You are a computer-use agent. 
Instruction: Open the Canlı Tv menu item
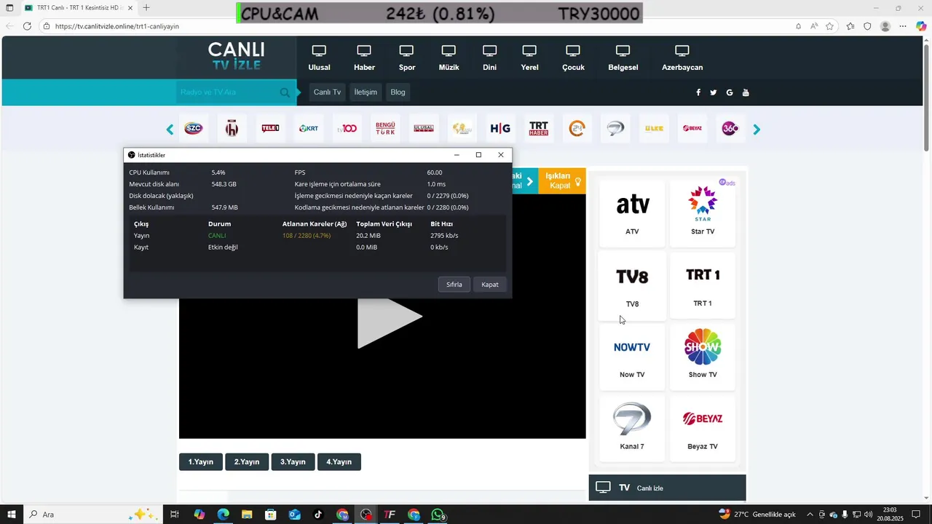tap(327, 92)
